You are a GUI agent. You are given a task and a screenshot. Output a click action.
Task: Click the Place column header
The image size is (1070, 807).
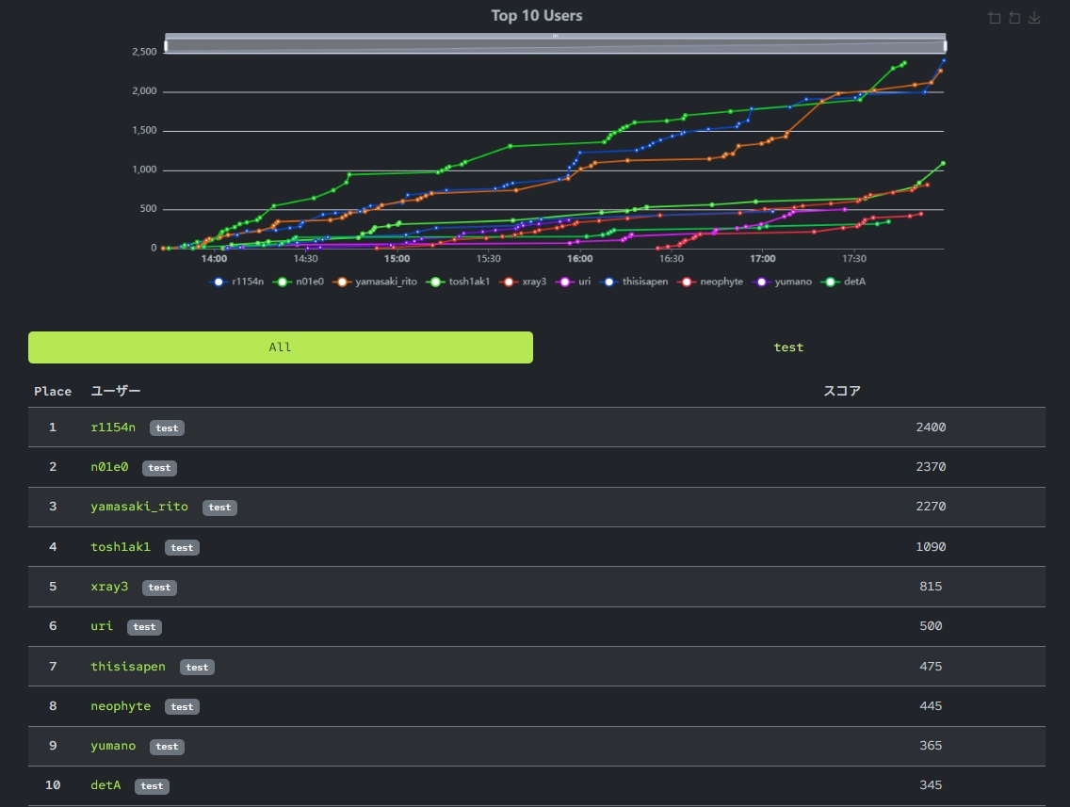point(53,391)
